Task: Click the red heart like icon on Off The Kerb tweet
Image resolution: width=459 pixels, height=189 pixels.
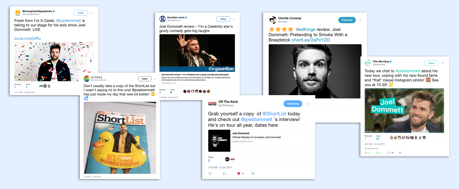Action: pos(239,174)
